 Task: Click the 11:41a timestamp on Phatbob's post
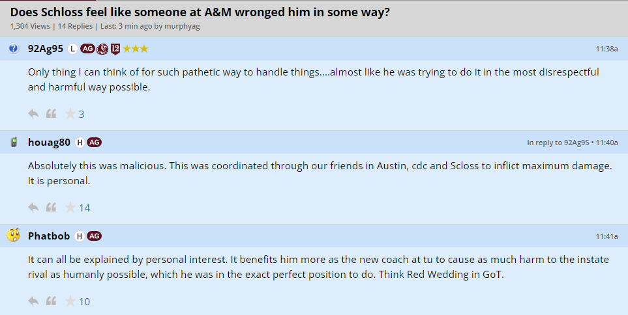click(x=606, y=236)
